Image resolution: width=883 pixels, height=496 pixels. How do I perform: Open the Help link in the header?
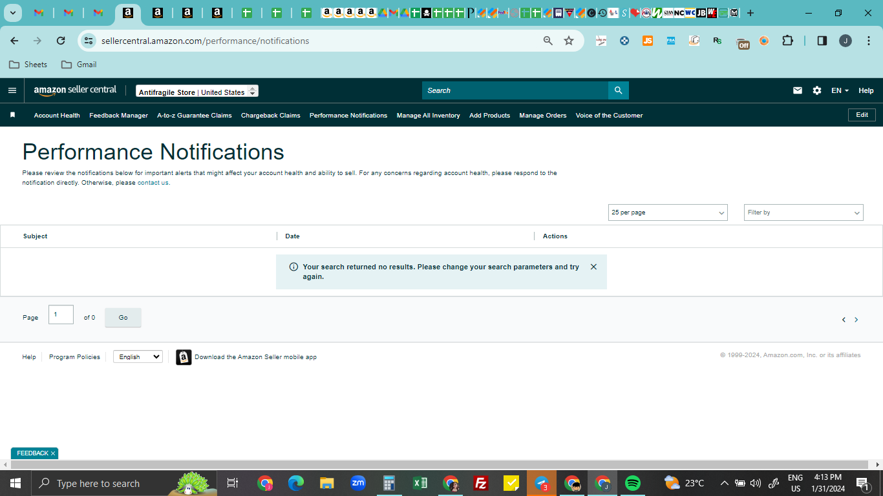click(x=866, y=90)
